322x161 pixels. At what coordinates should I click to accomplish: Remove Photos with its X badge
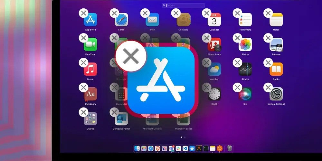(238, 38)
